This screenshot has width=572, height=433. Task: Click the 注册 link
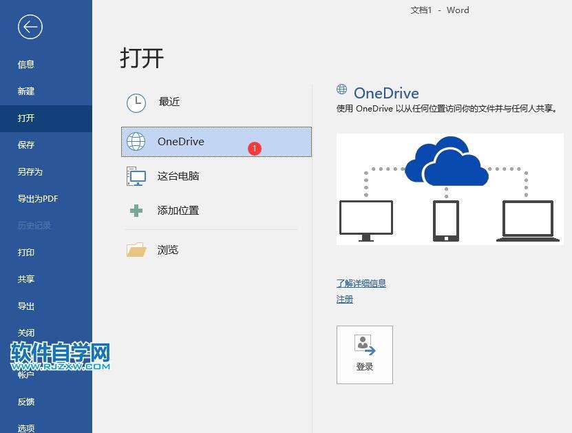click(345, 299)
